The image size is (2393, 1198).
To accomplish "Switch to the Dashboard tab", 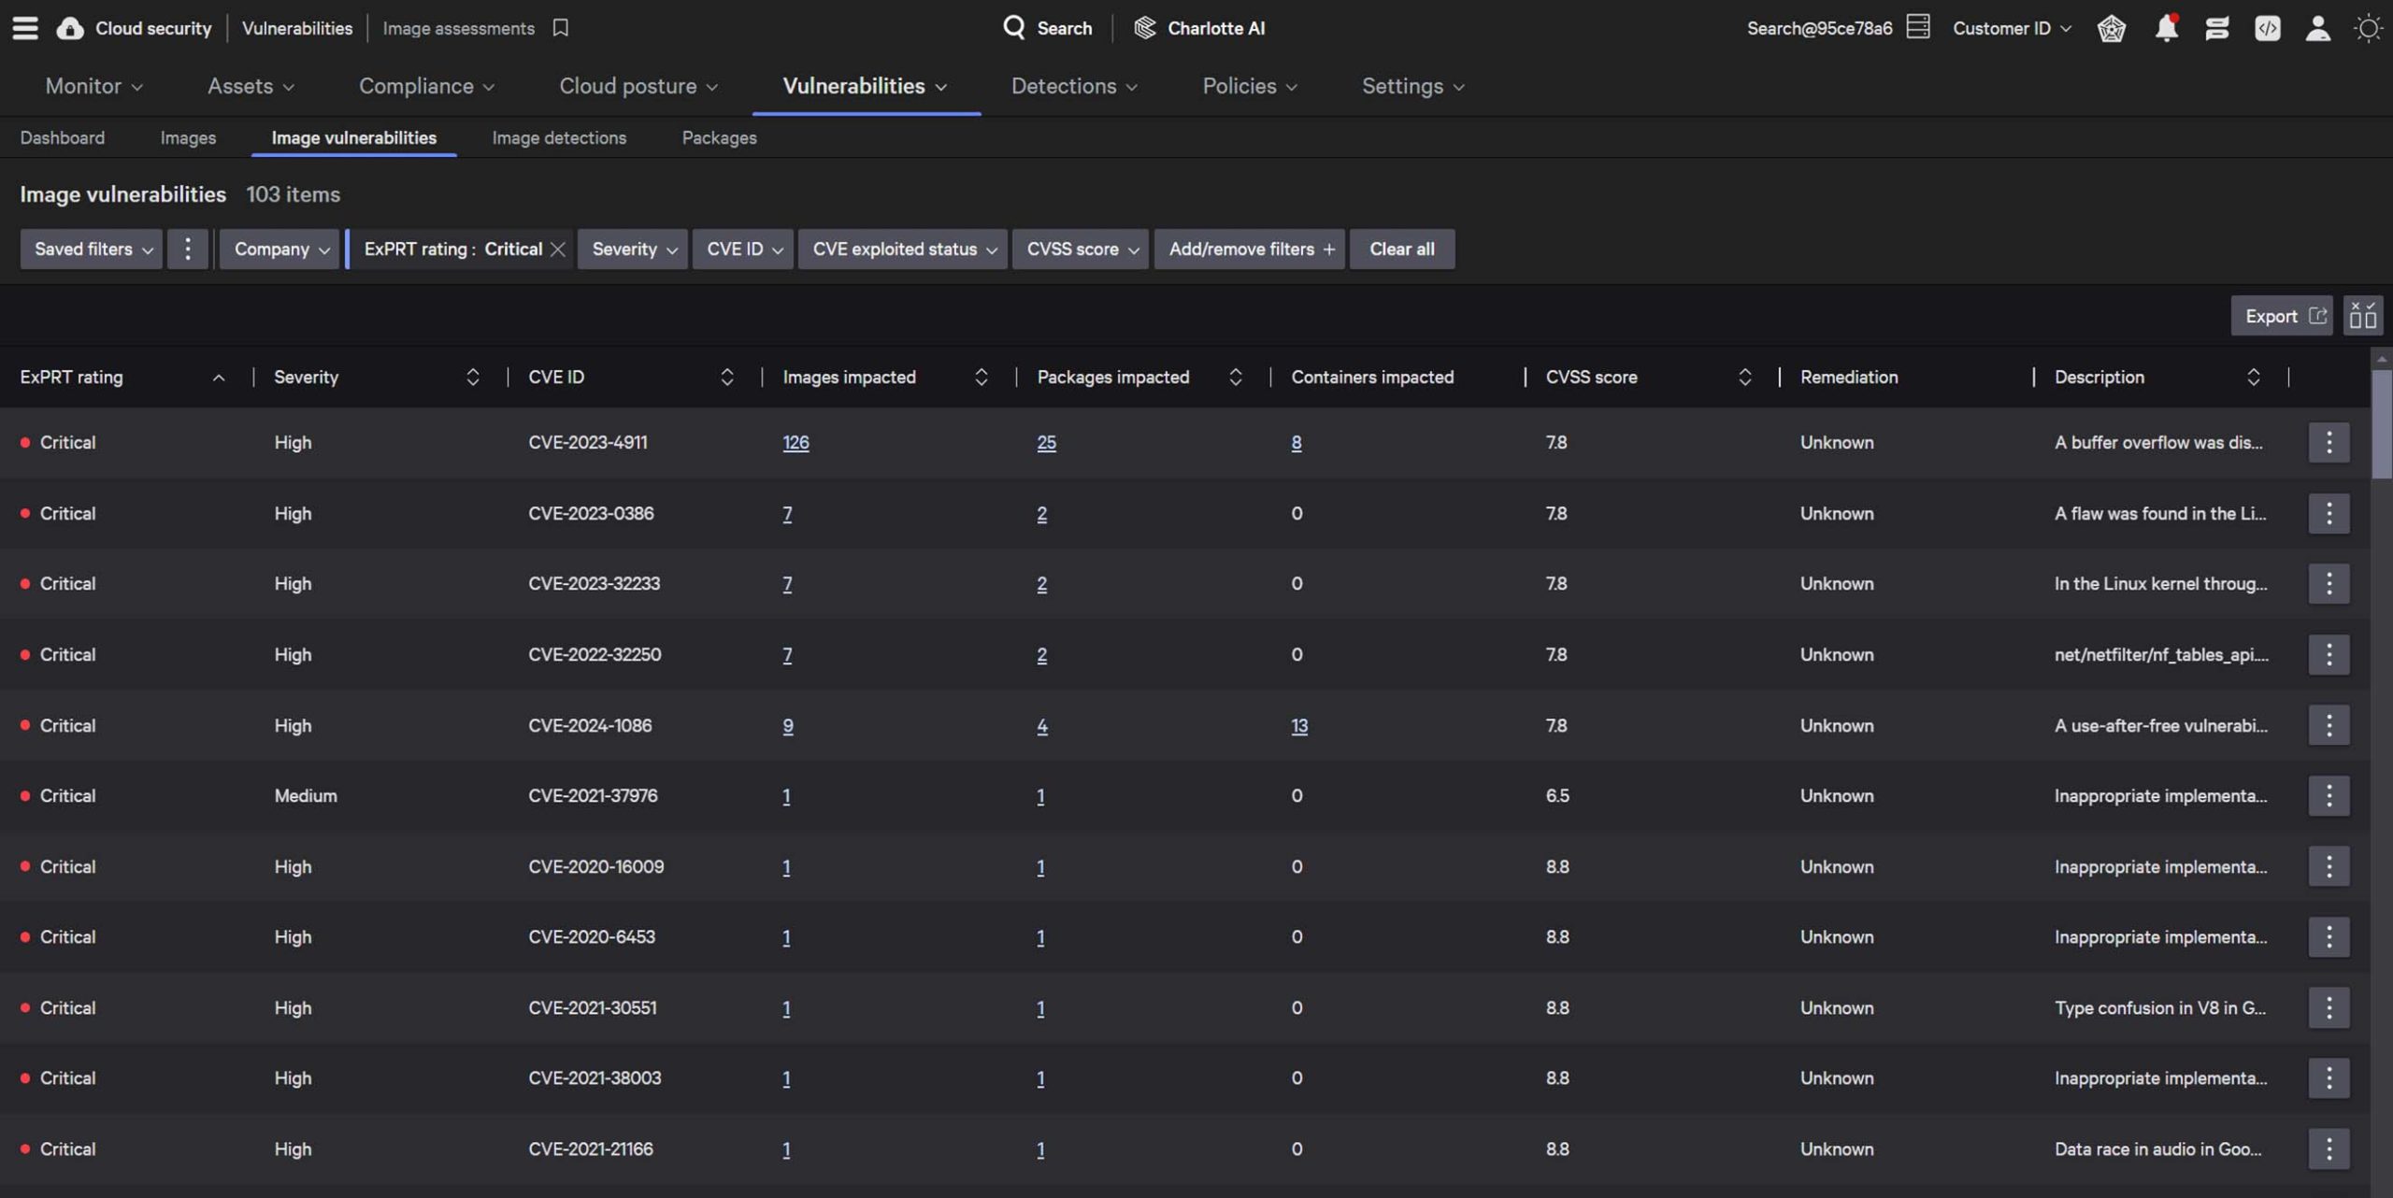I will [63, 137].
